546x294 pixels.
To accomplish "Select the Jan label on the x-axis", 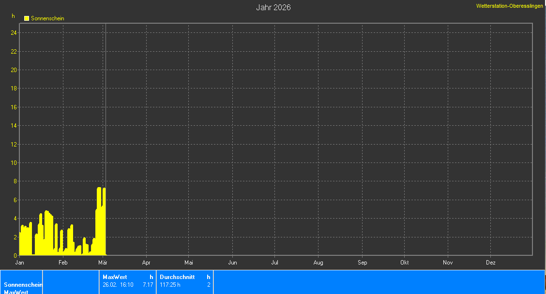I will pyautogui.click(x=20, y=263).
